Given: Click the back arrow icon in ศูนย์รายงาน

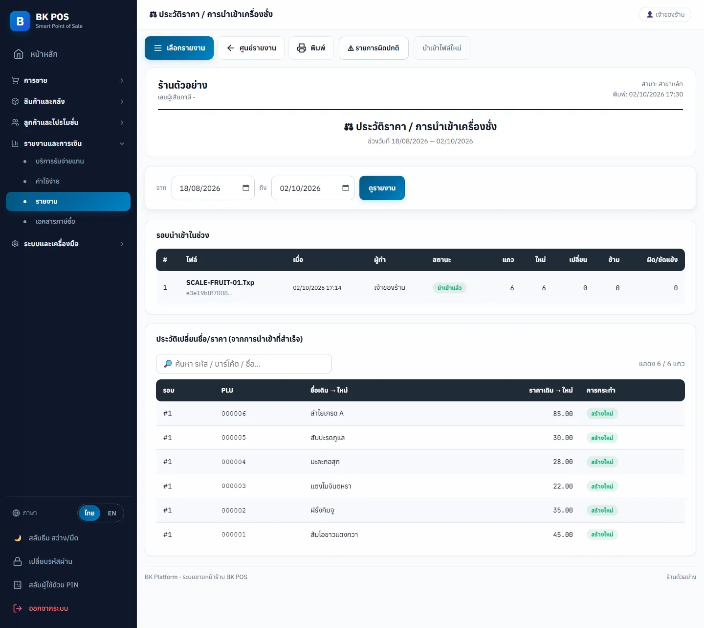Looking at the screenshot, I should tap(231, 48).
